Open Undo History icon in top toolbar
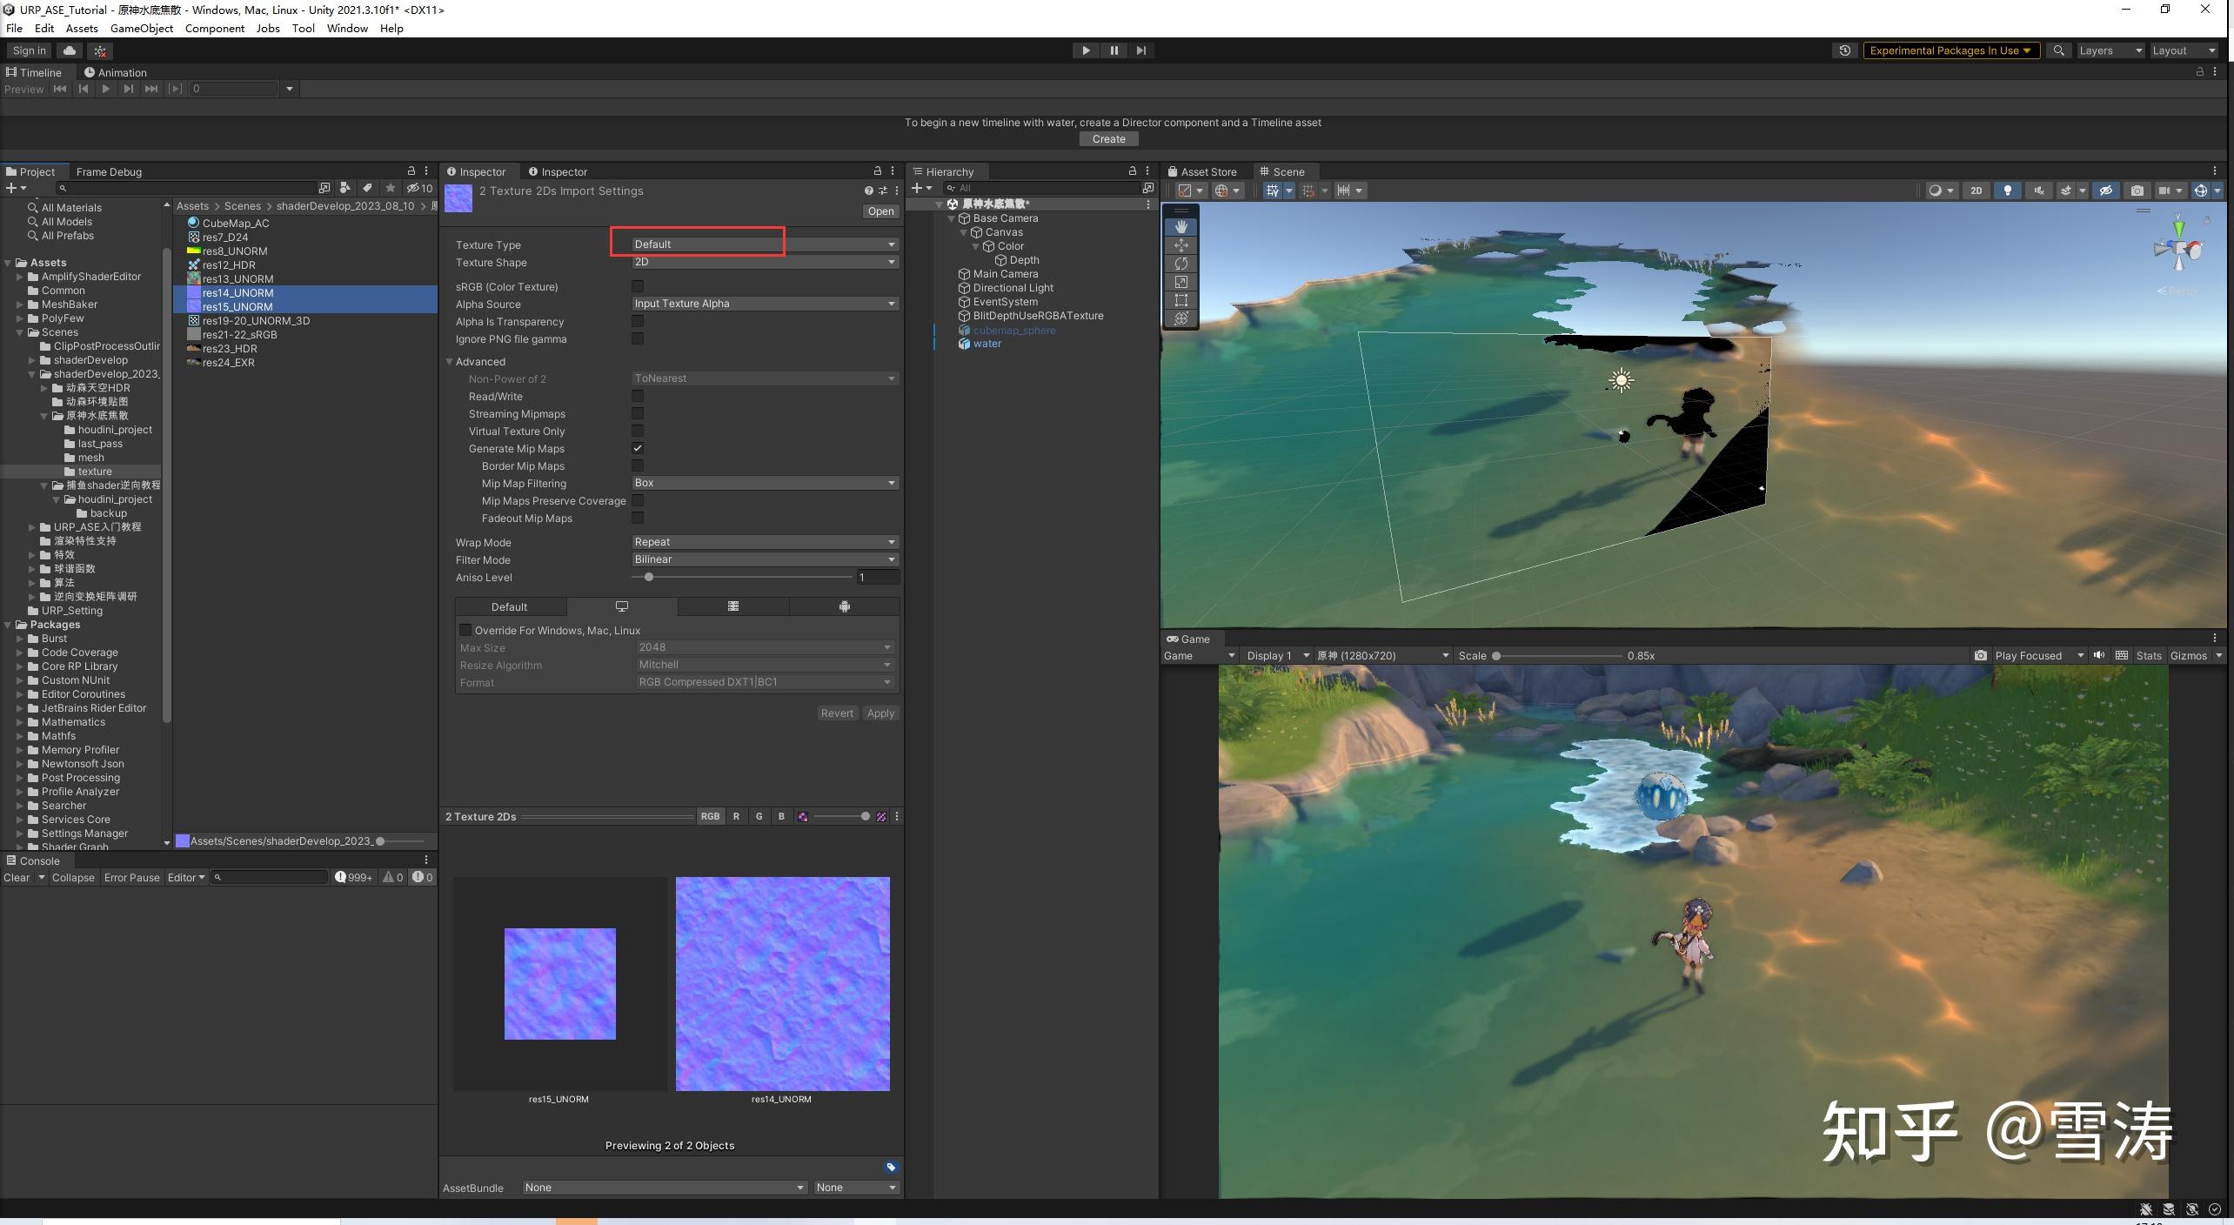The image size is (2234, 1225). pos(1844,50)
